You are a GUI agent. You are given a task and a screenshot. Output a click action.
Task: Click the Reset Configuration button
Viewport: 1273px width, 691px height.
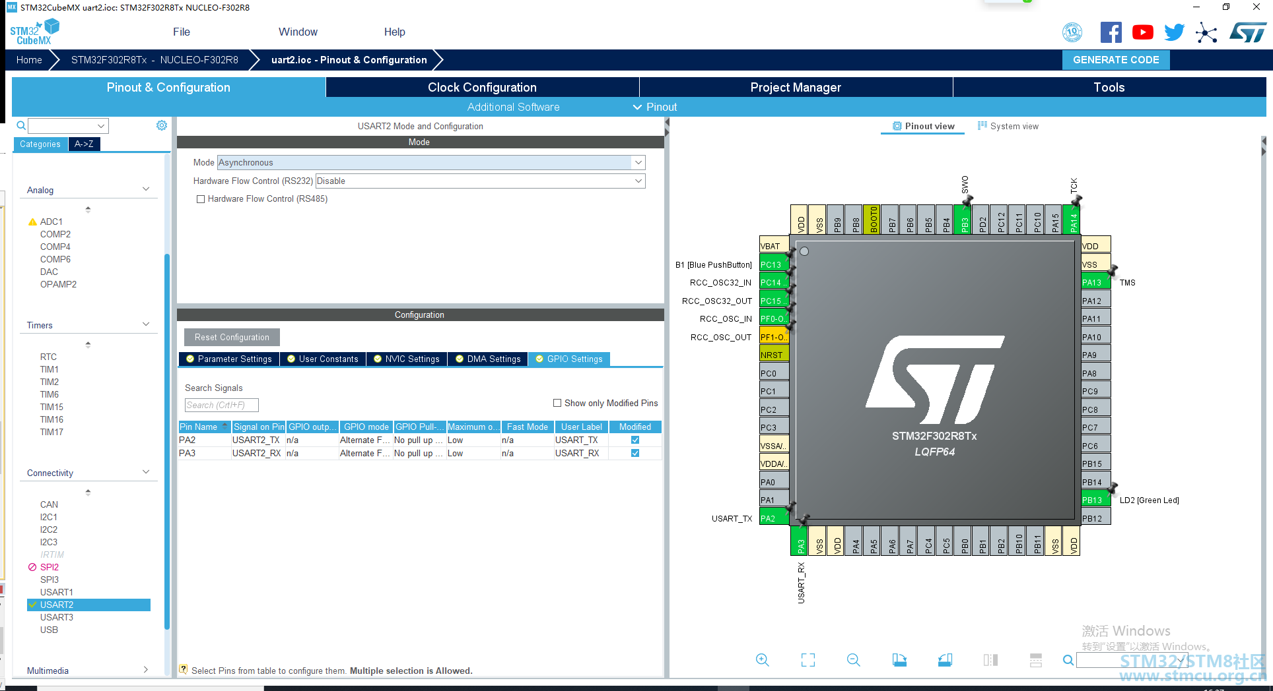coord(232,337)
